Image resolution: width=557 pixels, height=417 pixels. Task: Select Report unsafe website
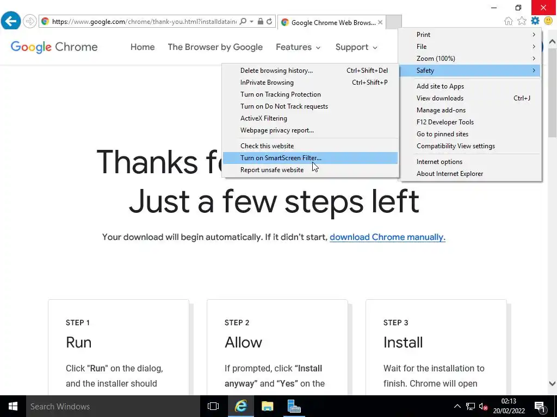(x=310, y=170)
